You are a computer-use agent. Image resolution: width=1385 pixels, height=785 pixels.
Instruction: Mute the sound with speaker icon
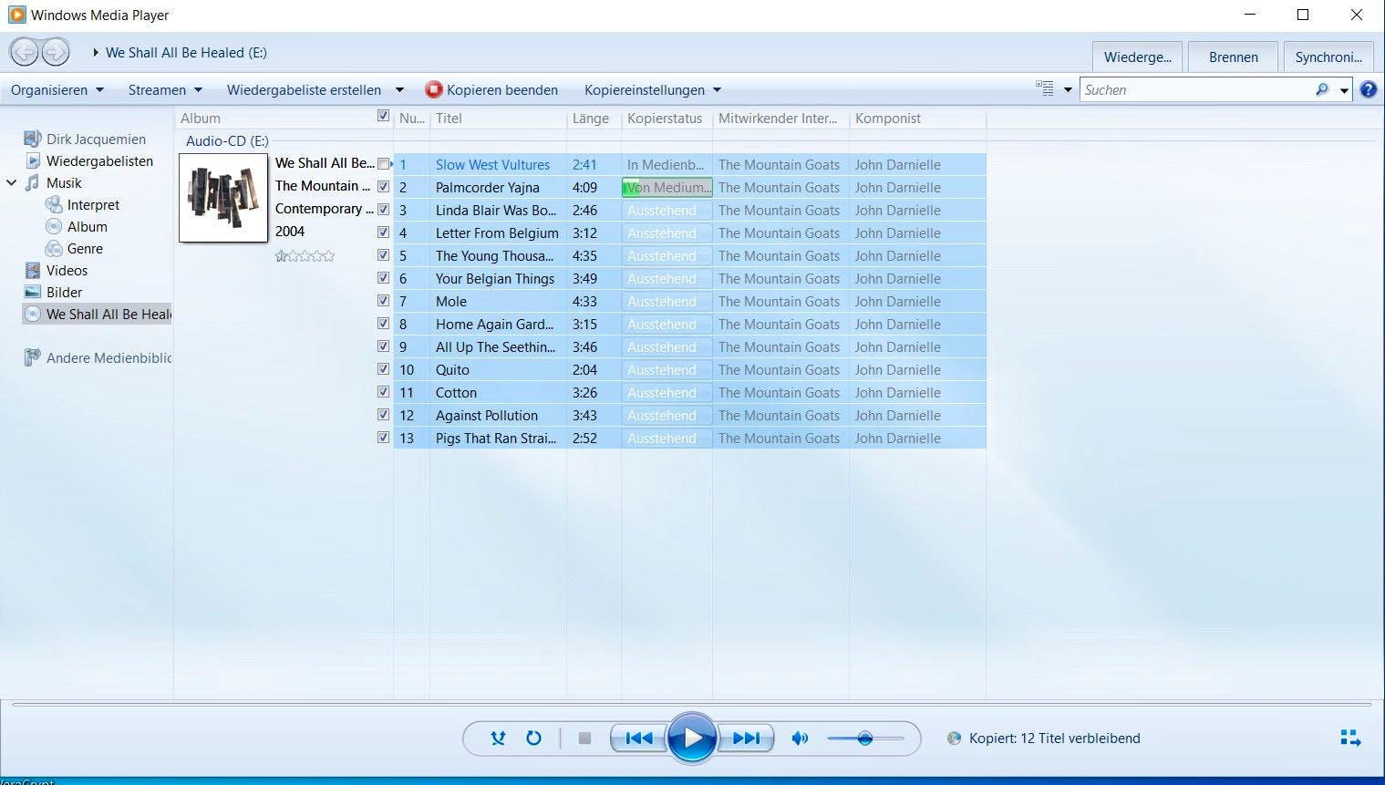coord(800,739)
